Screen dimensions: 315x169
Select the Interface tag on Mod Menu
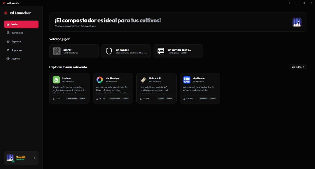[x=204, y=99]
